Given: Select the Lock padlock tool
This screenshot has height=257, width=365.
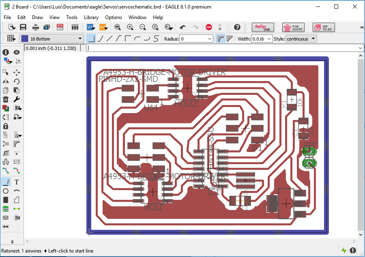Looking at the screenshot, I should click(x=6, y=126).
